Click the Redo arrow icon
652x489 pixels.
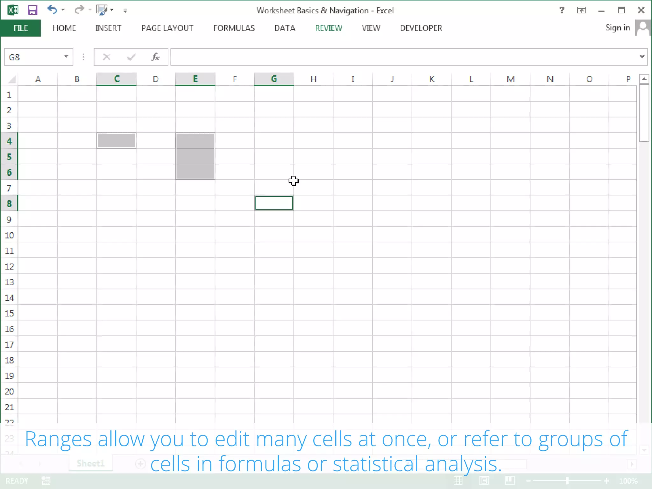(x=79, y=10)
